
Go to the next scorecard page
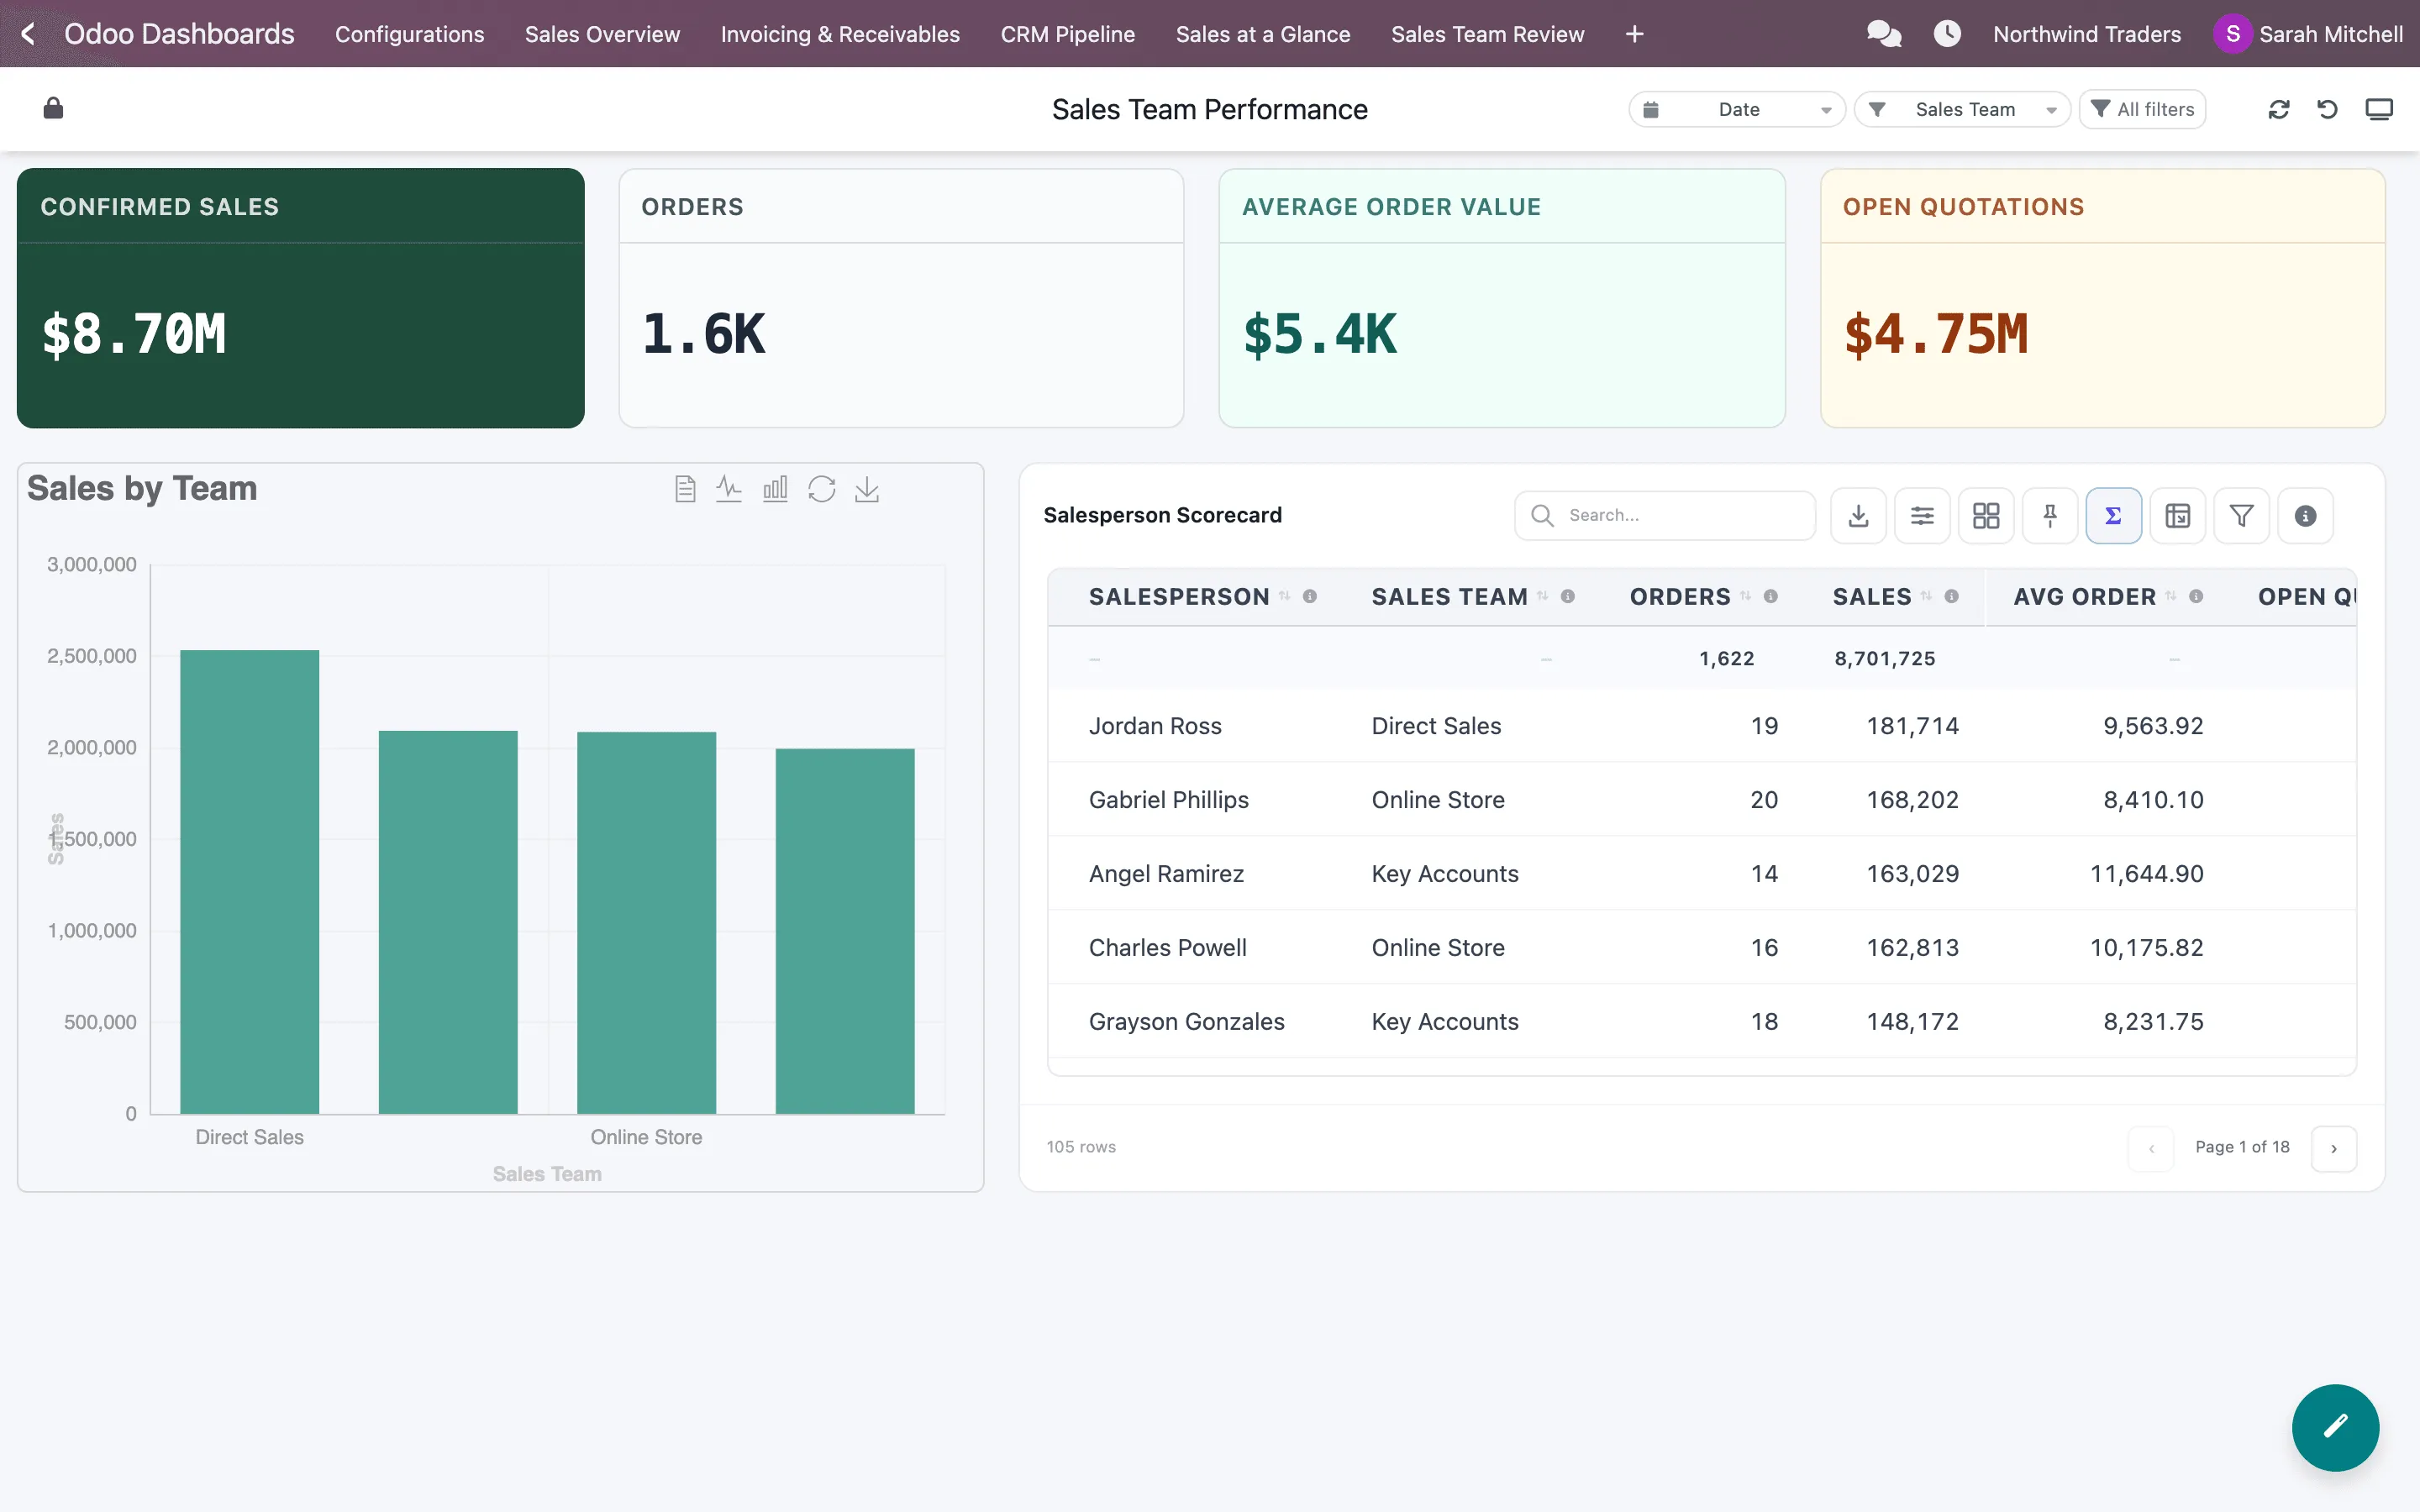2334,1148
